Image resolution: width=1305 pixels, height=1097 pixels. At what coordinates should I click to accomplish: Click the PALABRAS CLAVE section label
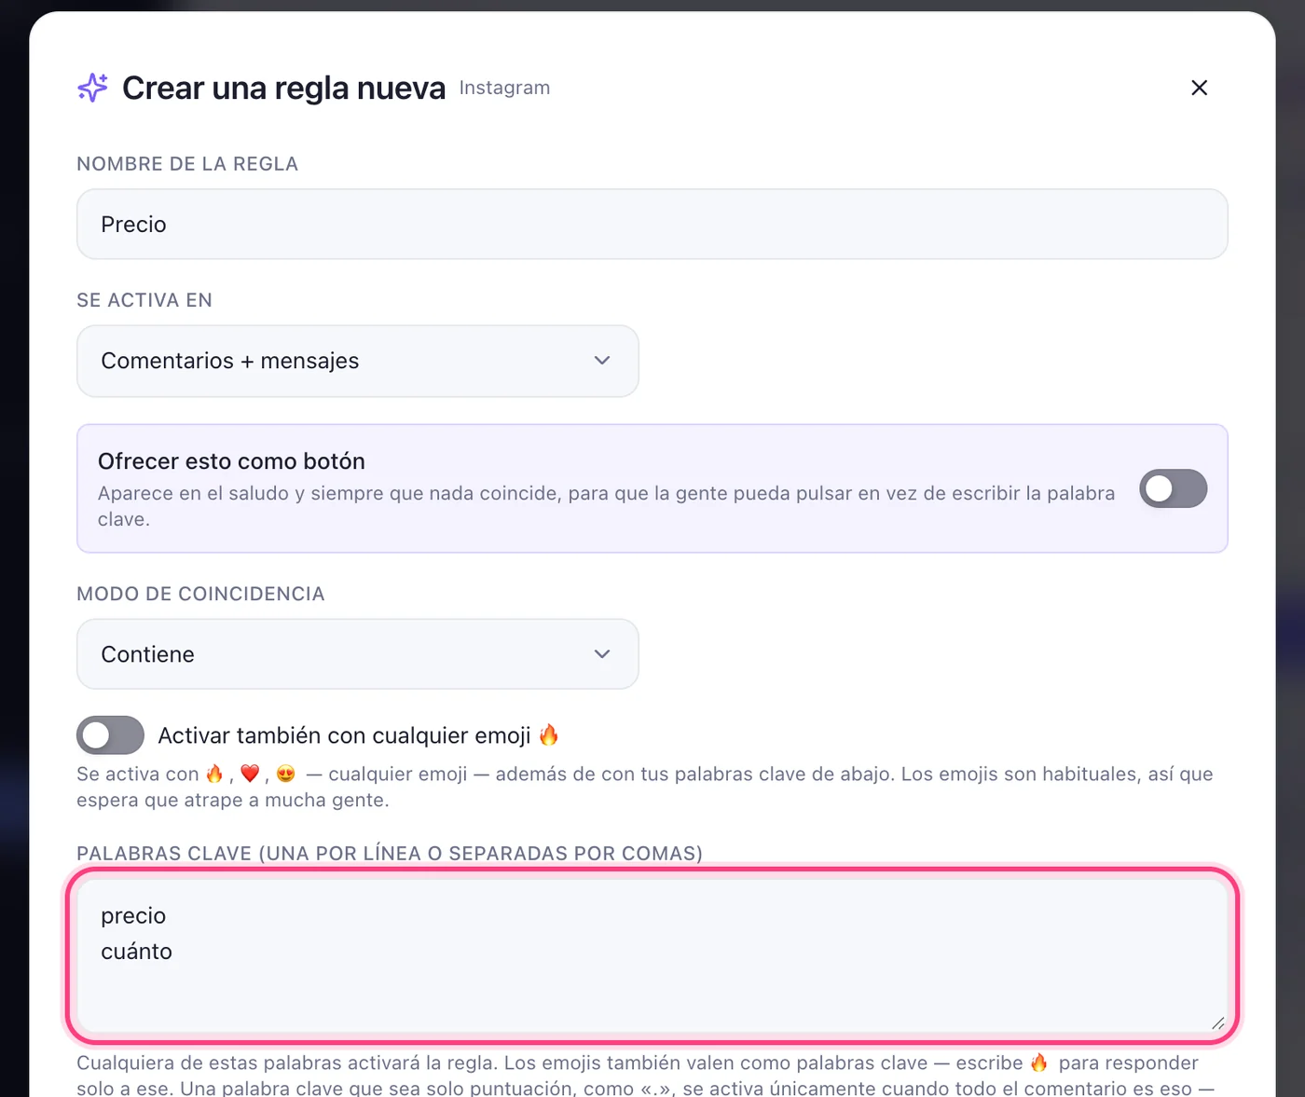pyautogui.click(x=390, y=854)
